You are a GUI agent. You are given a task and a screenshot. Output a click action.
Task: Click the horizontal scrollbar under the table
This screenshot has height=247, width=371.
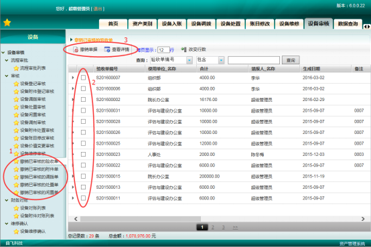(141, 219)
